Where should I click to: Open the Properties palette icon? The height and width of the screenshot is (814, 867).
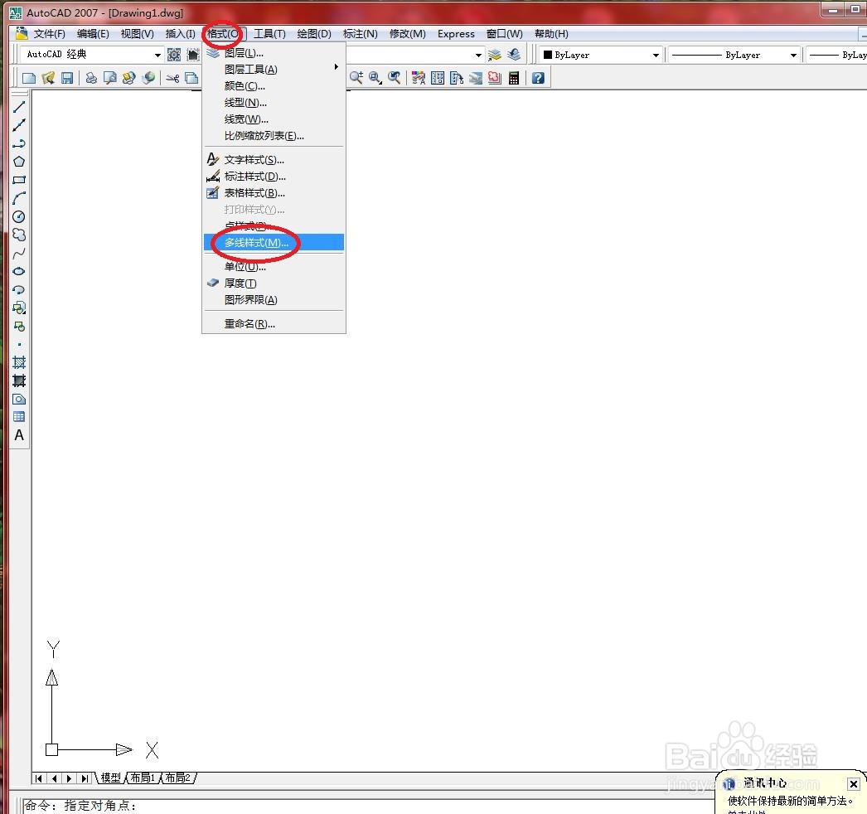point(419,78)
